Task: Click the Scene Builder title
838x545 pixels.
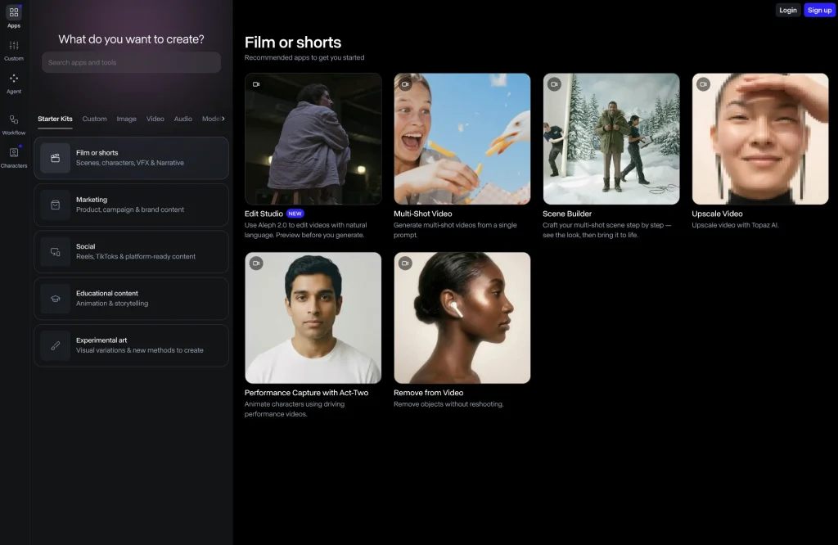Action: 567,214
